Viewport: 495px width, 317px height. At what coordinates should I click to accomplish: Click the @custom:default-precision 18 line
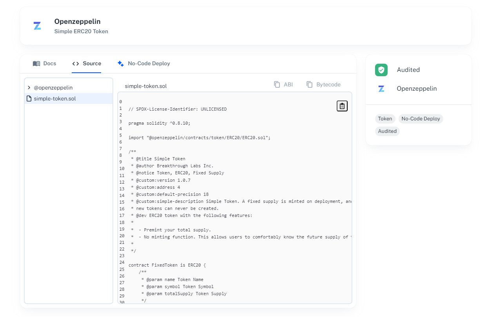pos(170,194)
